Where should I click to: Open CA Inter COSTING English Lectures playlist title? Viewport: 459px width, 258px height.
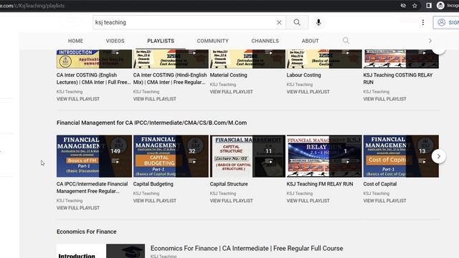tap(94, 79)
